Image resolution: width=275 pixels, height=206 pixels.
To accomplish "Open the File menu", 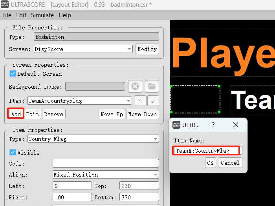I will tap(7, 15).
